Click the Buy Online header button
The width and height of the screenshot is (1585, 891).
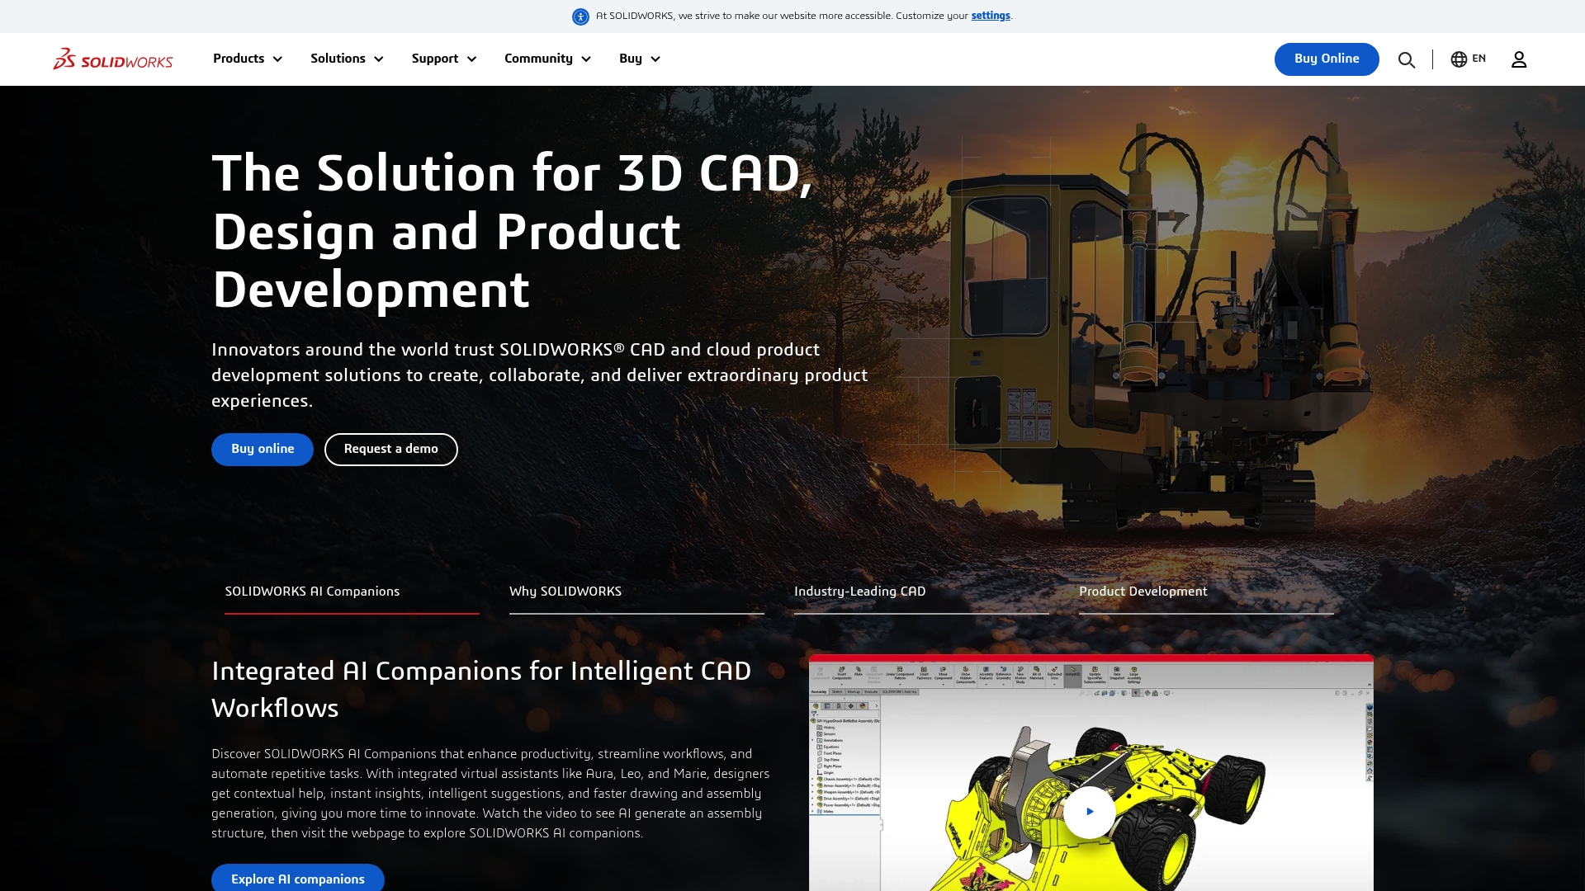(x=1327, y=59)
